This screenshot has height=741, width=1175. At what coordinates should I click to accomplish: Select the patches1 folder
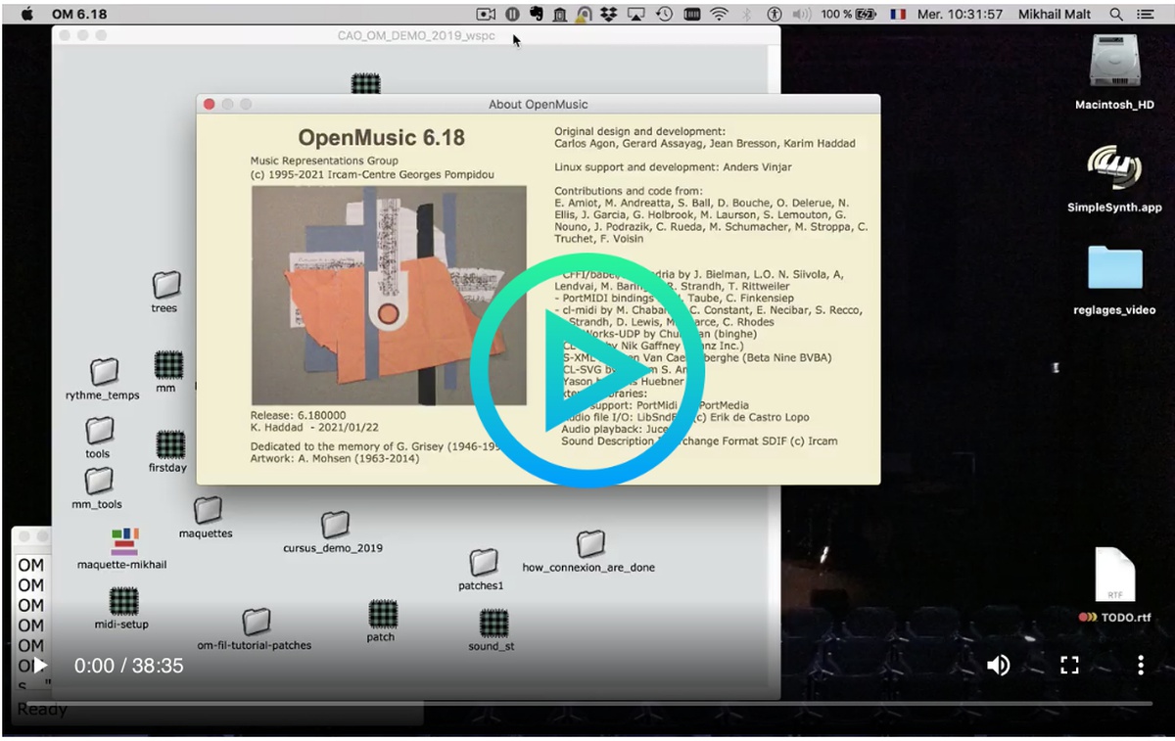(482, 571)
